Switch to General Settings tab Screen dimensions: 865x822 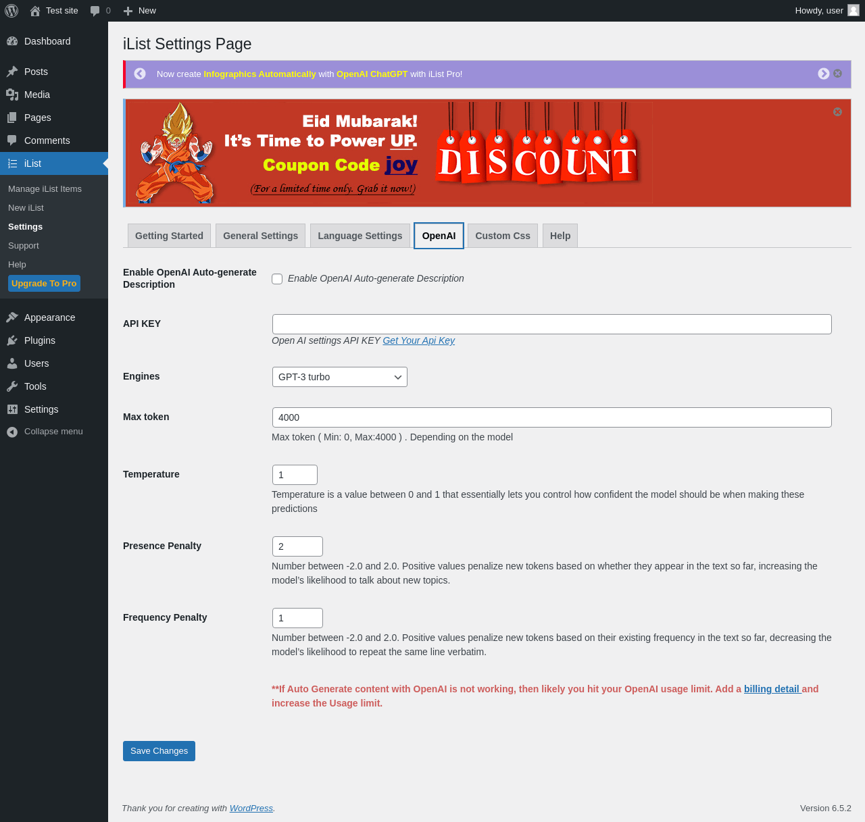[x=260, y=236]
